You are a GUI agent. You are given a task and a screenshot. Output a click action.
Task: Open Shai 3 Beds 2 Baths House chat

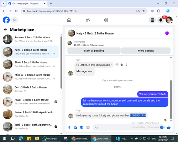pyautogui.click(x=30, y=64)
